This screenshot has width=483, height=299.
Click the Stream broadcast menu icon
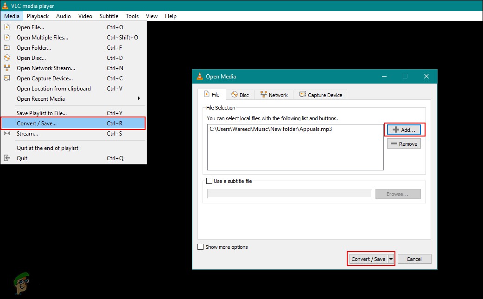pos(7,133)
